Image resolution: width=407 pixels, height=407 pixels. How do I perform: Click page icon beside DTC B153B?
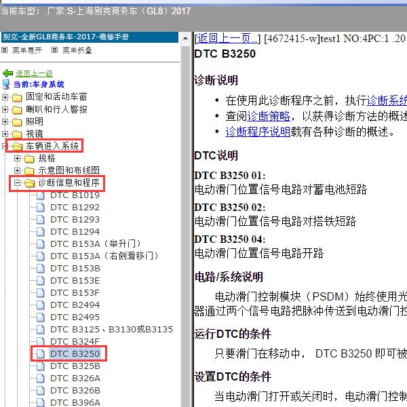tap(40, 269)
